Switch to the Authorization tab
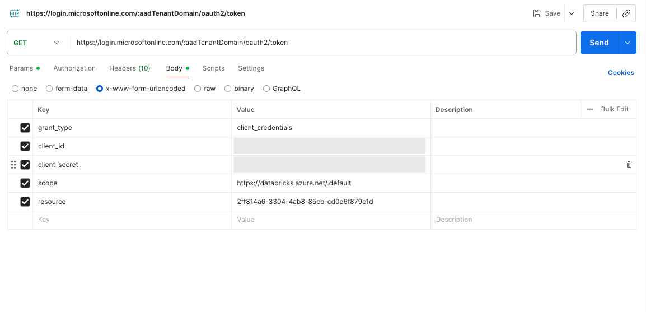The image size is (646, 312). (74, 68)
